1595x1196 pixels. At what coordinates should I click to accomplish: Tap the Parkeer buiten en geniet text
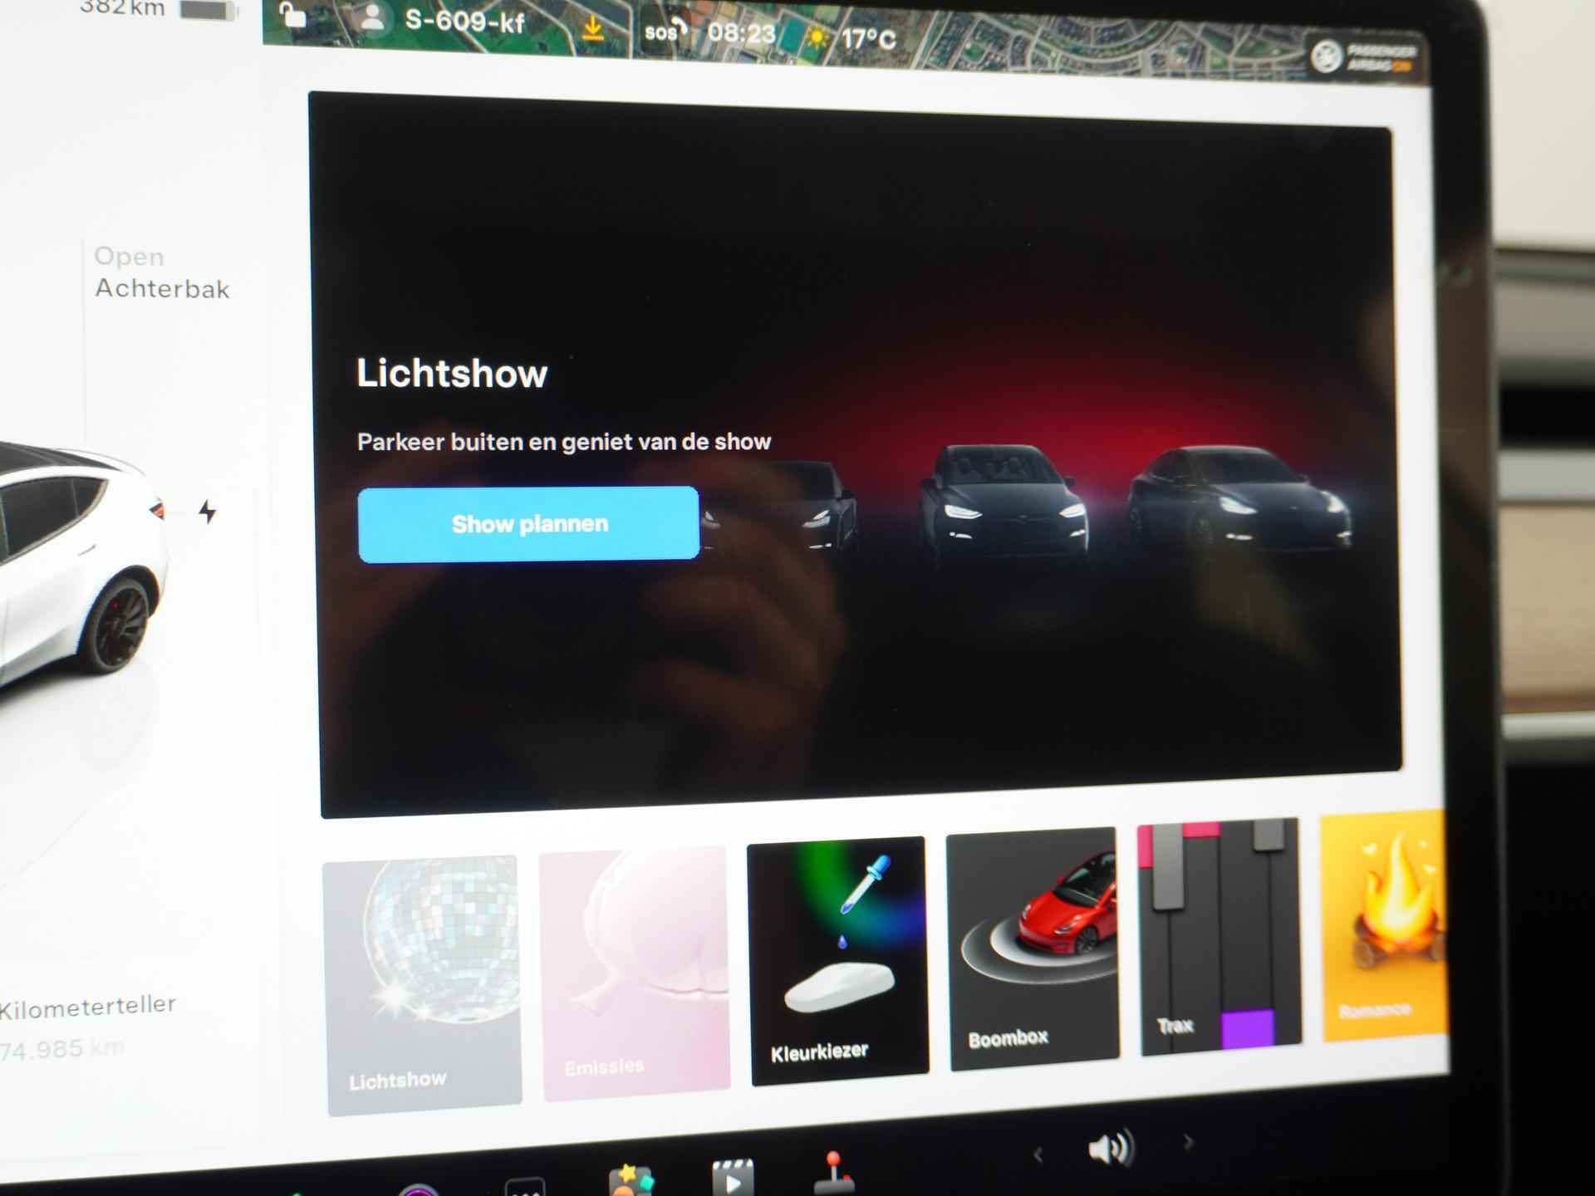pyautogui.click(x=564, y=441)
